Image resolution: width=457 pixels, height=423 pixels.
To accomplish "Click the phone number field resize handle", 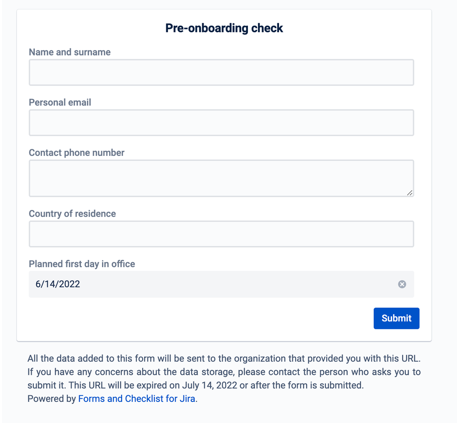I will [409, 193].
